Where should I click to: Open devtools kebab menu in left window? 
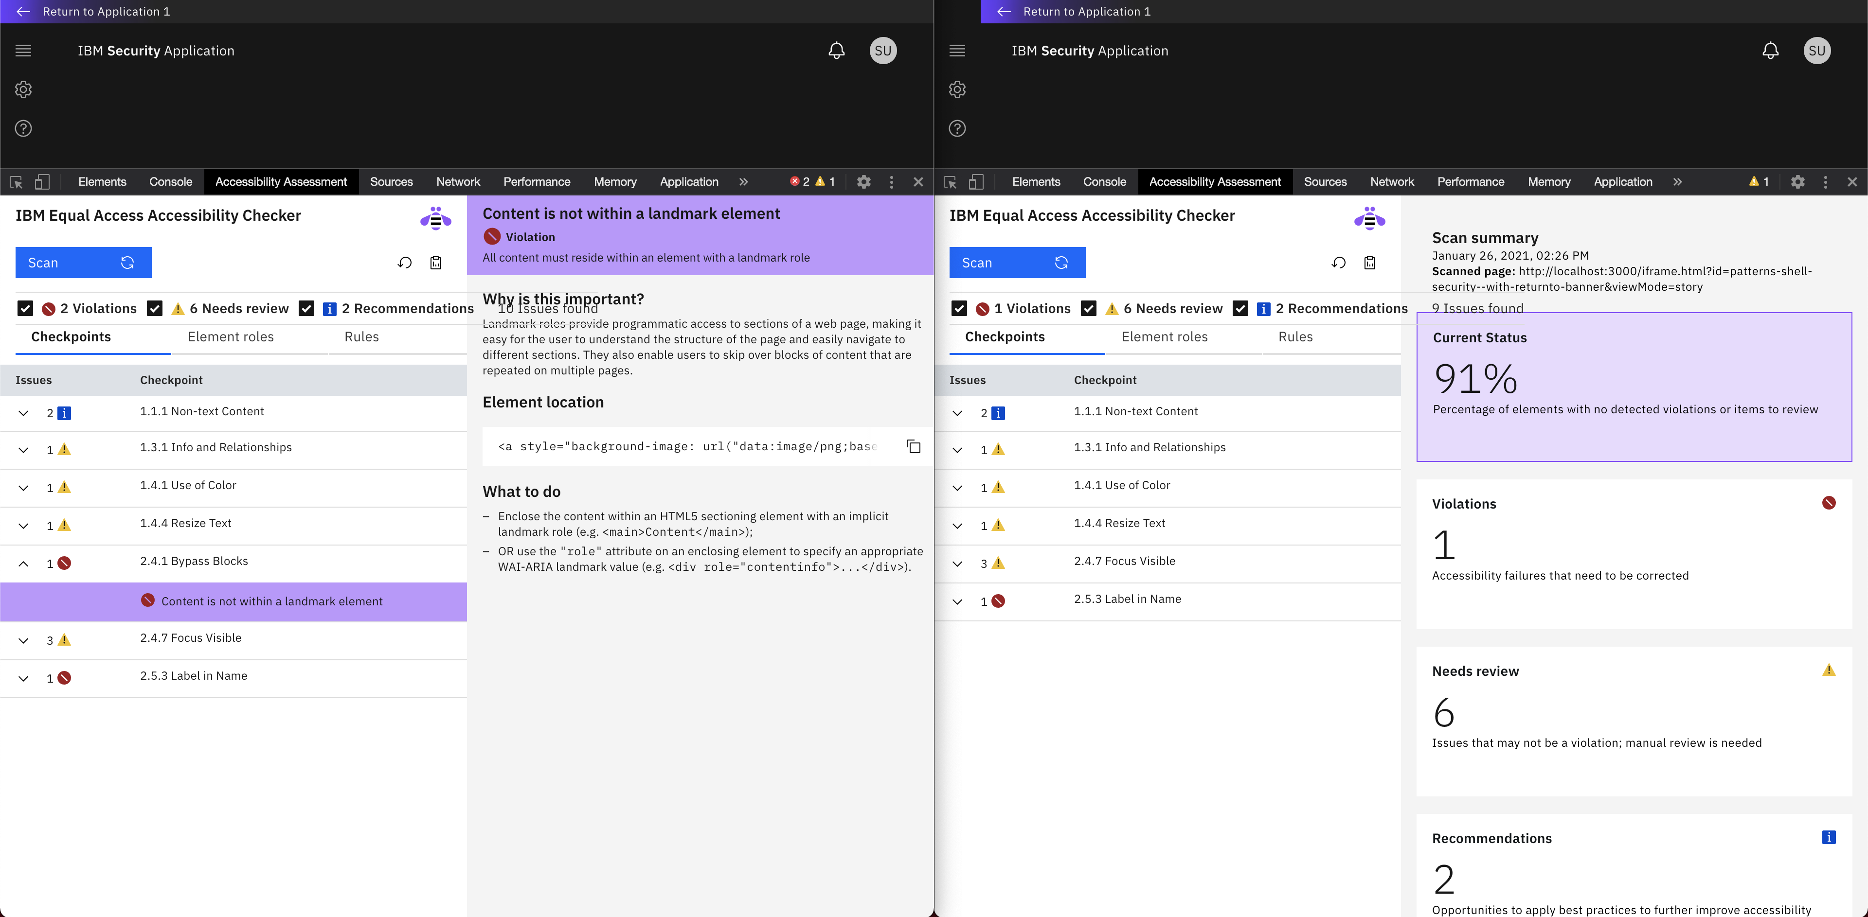pyautogui.click(x=891, y=182)
